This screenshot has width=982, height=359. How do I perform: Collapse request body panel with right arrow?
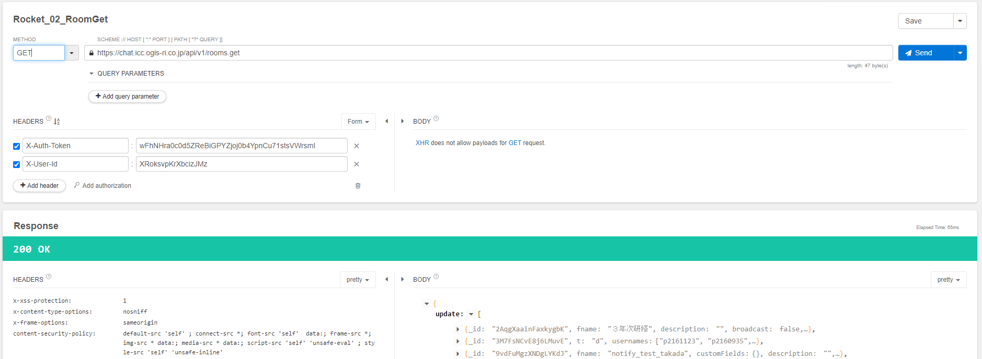(x=402, y=121)
